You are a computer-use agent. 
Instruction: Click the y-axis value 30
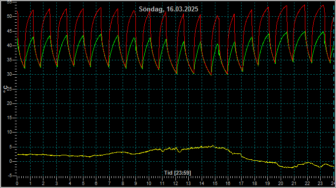click(9, 75)
